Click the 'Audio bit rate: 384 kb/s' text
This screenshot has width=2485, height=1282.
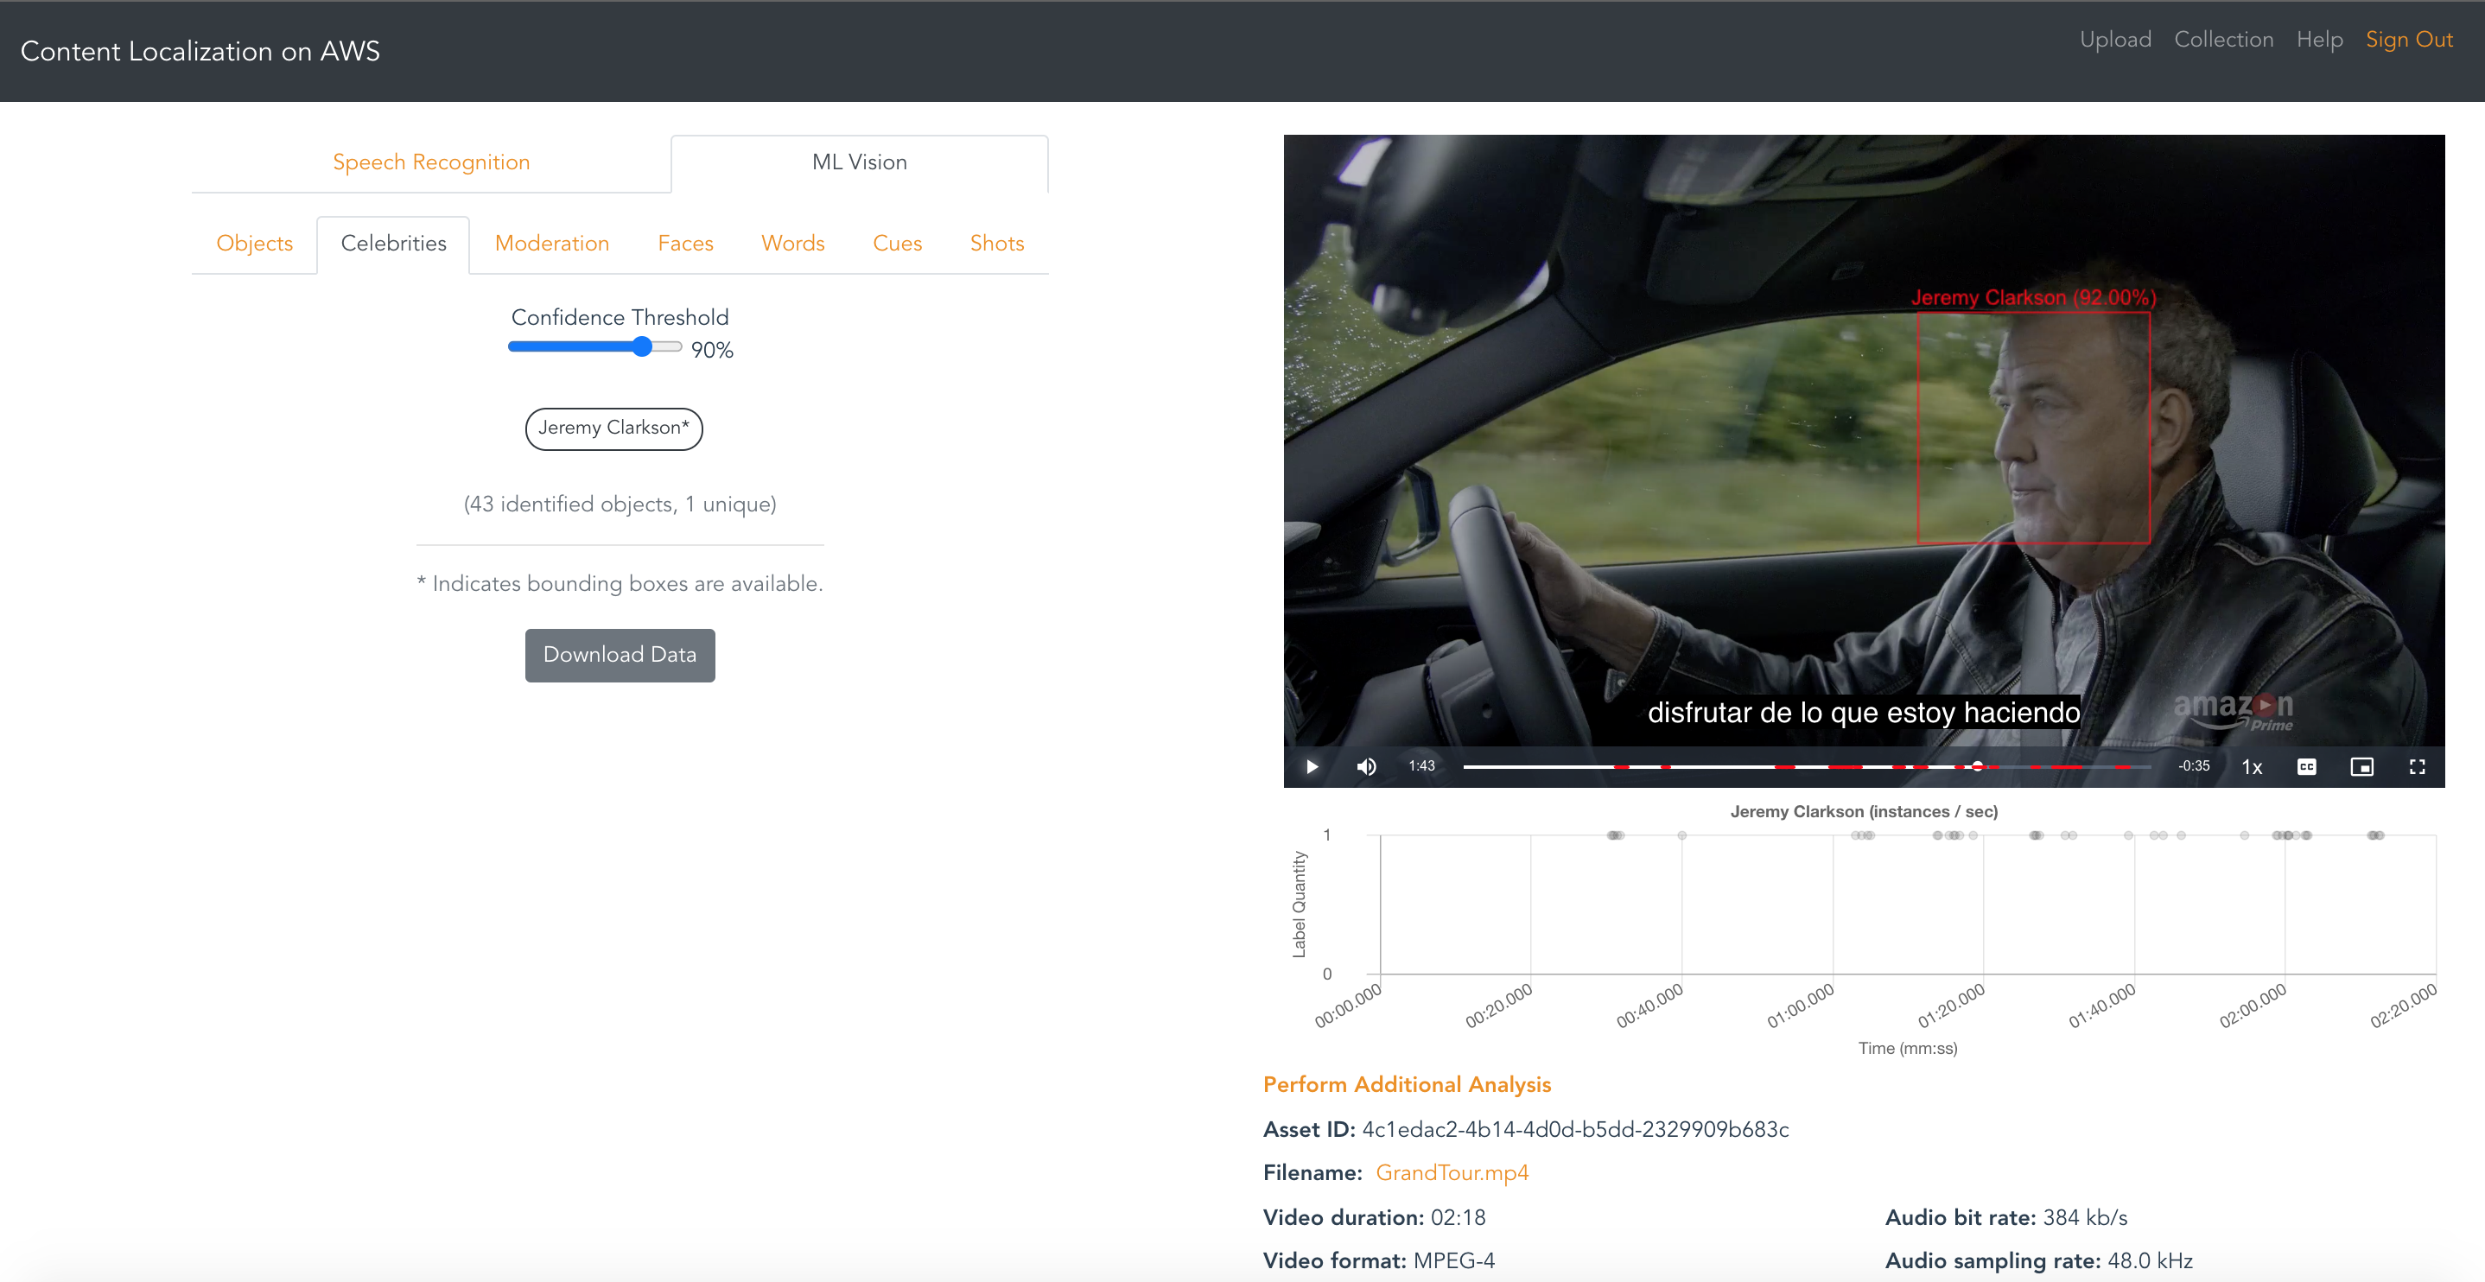[2006, 1217]
